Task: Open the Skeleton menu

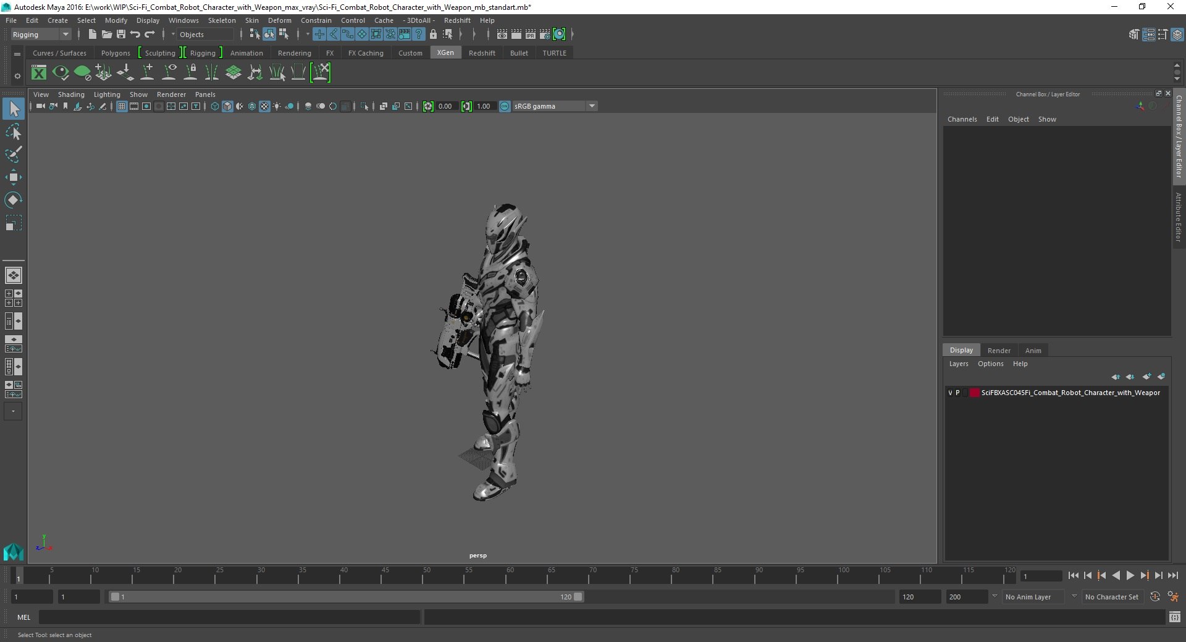Action: coord(222,20)
